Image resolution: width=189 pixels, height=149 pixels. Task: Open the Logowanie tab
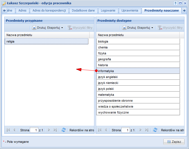pos(108,10)
